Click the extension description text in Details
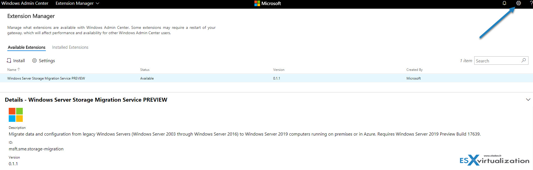This screenshot has width=533, height=170. coord(245,134)
